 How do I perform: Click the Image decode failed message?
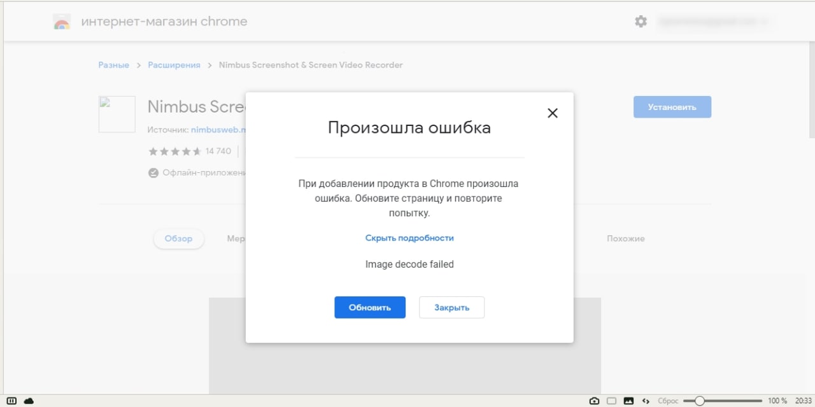(x=409, y=264)
